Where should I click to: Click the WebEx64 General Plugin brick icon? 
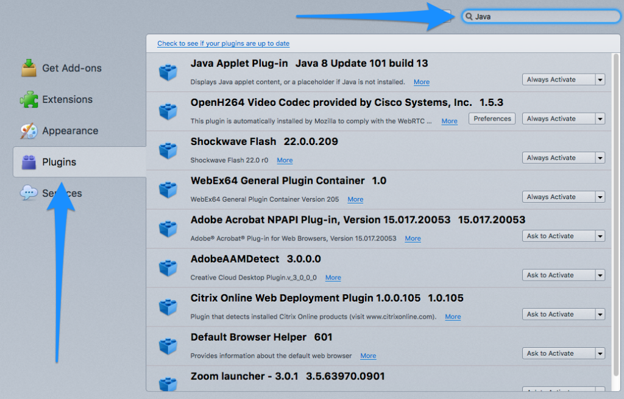168,190
